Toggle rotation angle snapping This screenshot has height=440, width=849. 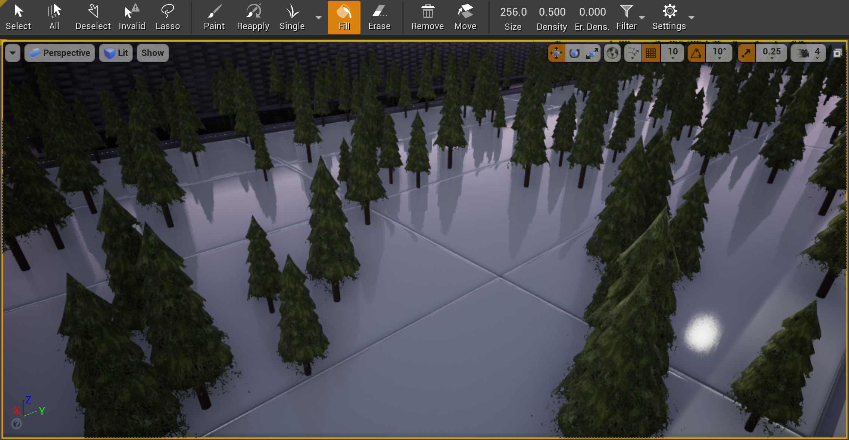coord(697,53)
